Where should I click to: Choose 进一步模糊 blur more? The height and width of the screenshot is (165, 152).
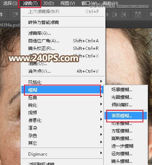[126, 146]
